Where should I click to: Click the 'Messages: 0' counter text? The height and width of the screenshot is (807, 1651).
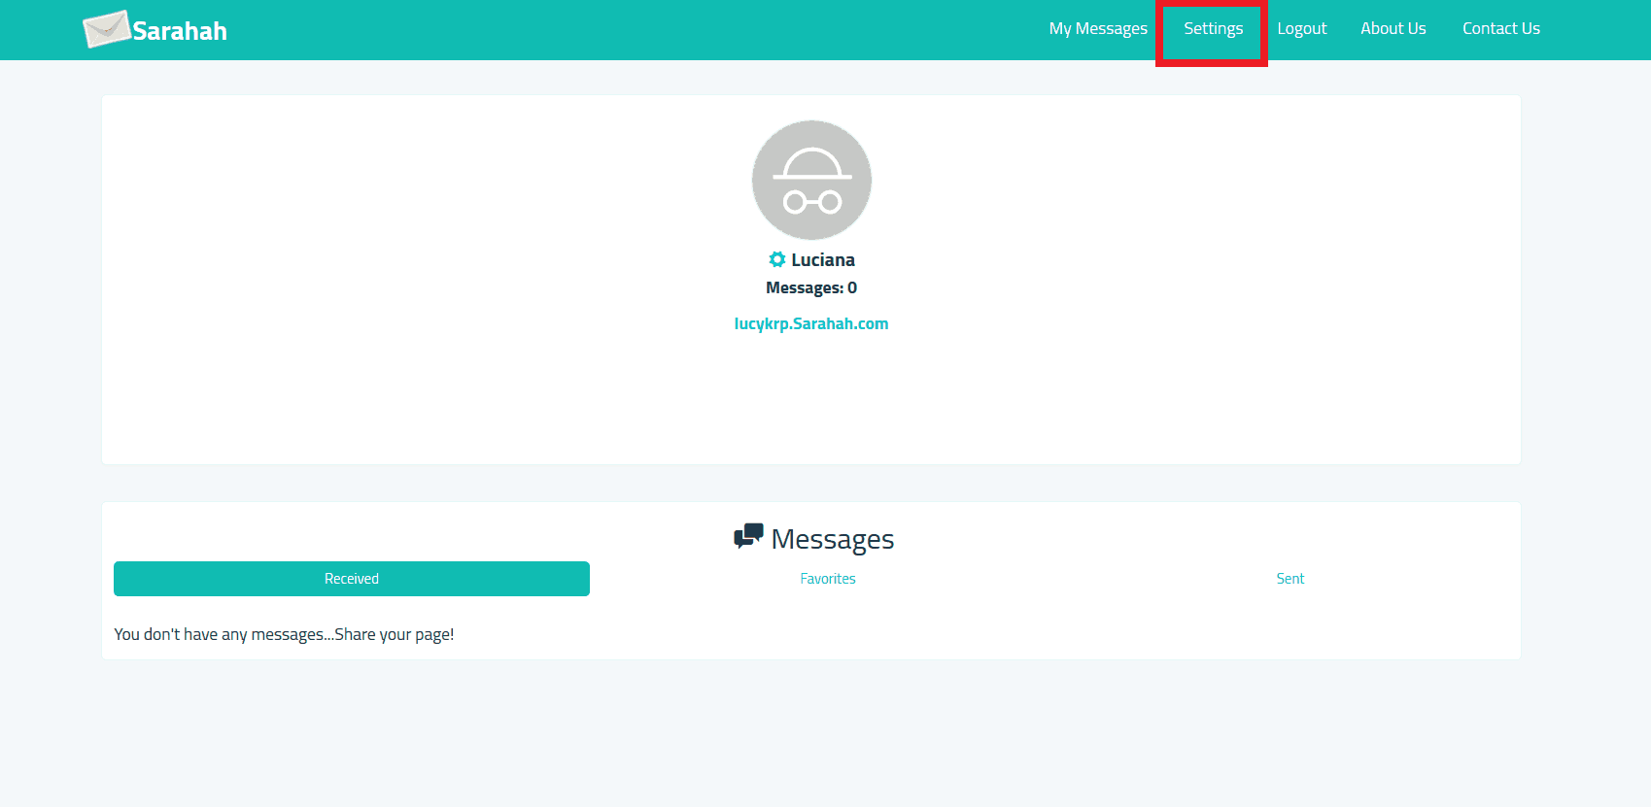tap(811, 287)
